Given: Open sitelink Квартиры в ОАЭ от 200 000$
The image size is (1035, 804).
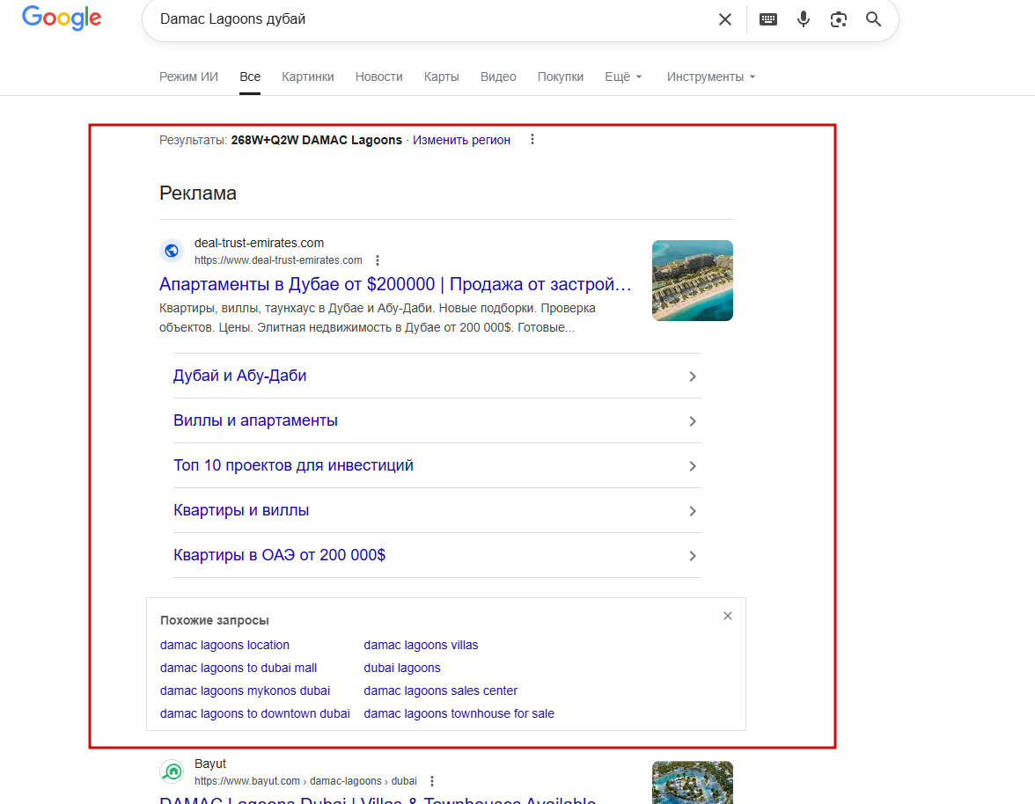Looking at the screenshot, I should pyautogui.click(x=279, y=555).
